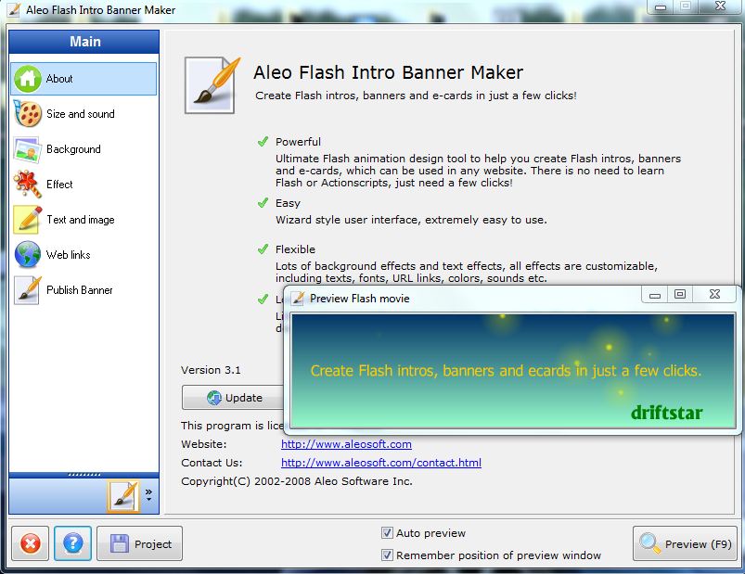Click the pencil Text and image icon

pyautogui.click(x=28, y=220)
